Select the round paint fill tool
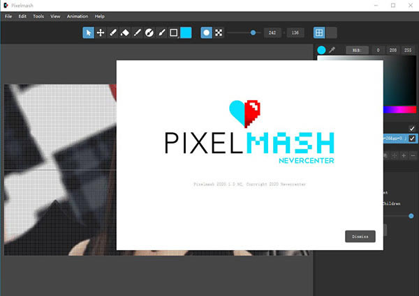The image size is (419, 296). pyautogui.click(x=149, y=33)
